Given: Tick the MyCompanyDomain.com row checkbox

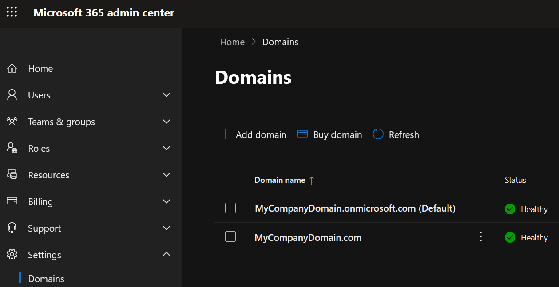Looking at the screenshot, I should point(230,236).
